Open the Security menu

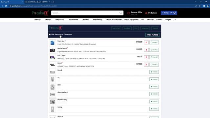(x=150, y=20)
